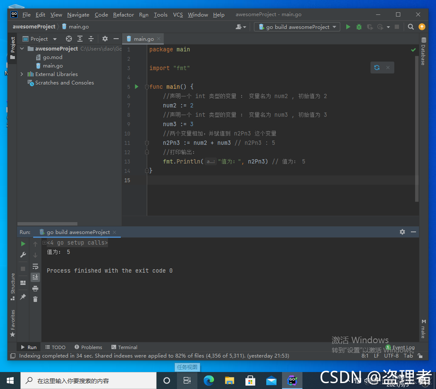This screenshot has height=389, width=436.
Task: Open the Code menu
Action: point(101,15)
